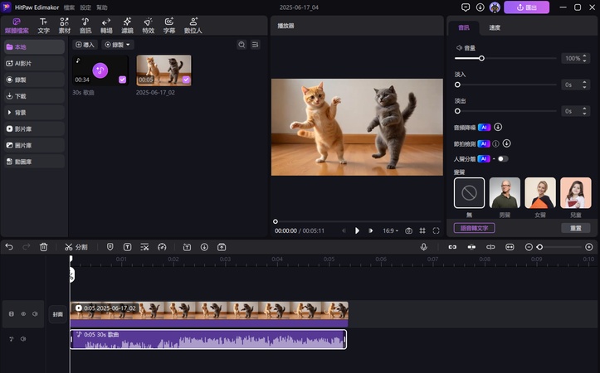Open the user avatar account menu
600x373 pixels.
(495, 7)
